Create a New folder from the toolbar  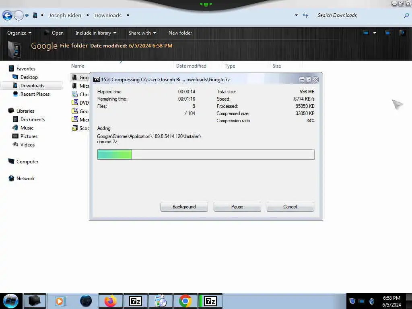click(x=180, y=33)
